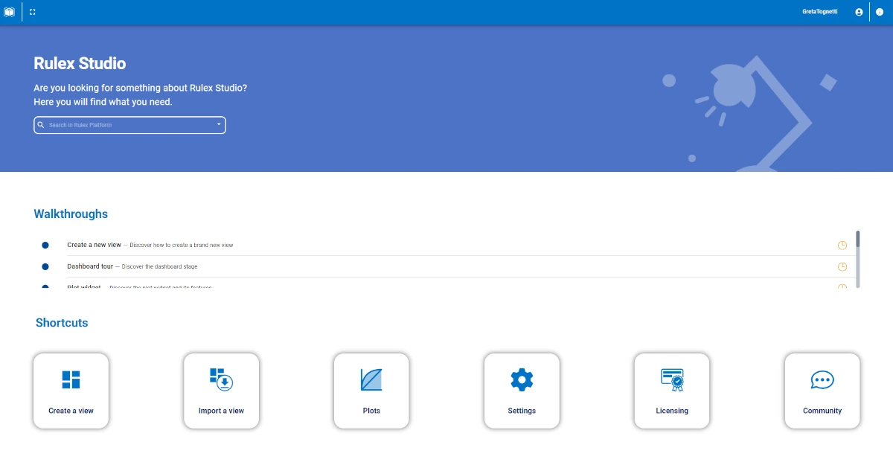The width and height of the screenshot is (893, 468).
Task: Select the Community shortcut label
Action: click(x=822, y=411)
